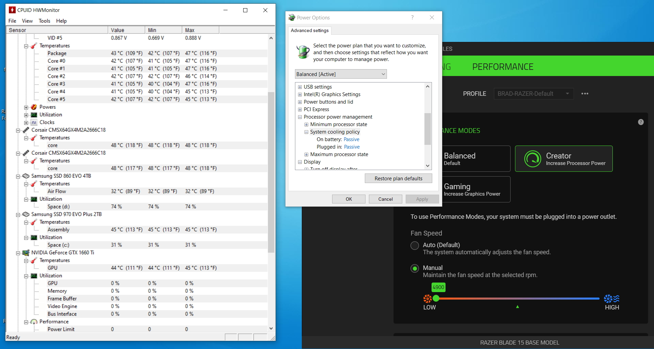Click the Clocks icon in HWMonitor tree

(x=34, y=122)
